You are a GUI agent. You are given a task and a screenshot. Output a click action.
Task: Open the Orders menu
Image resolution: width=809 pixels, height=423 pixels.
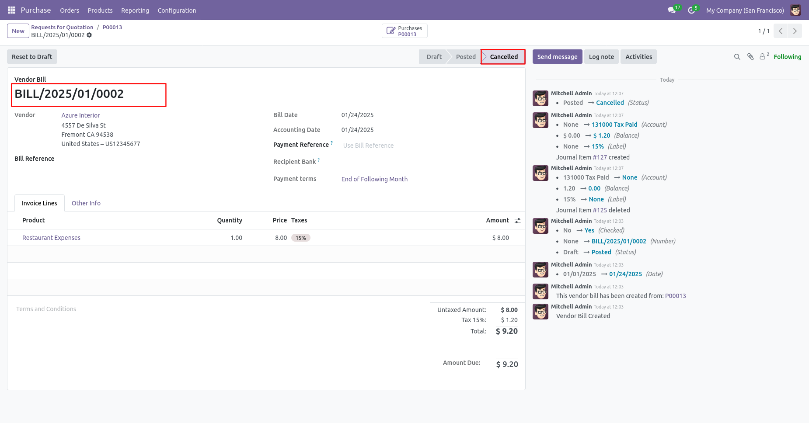[70, 10]
